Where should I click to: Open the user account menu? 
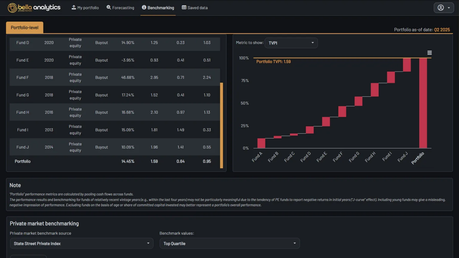(x=444, y=8)
